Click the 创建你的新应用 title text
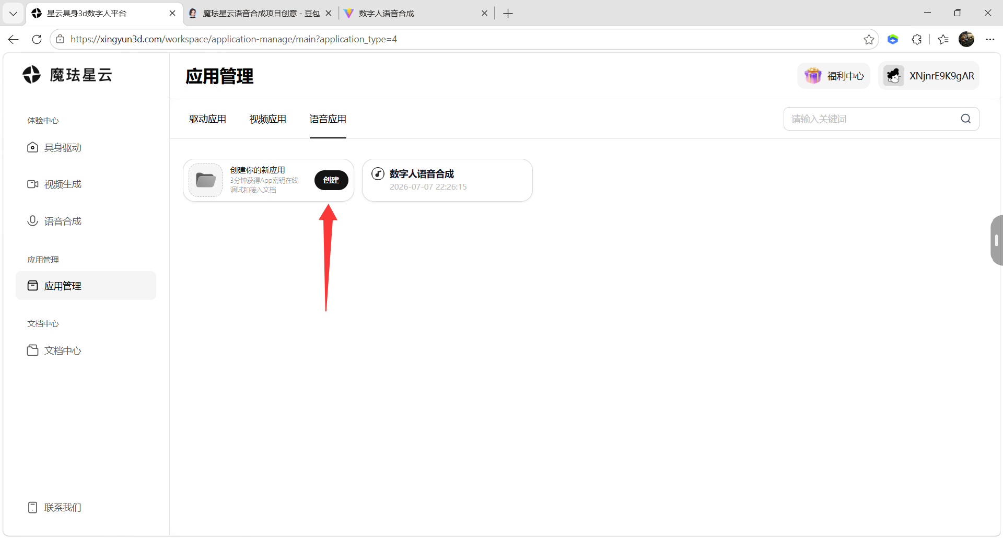Screen dimensions: 1003x538 [x=258, y=170]
